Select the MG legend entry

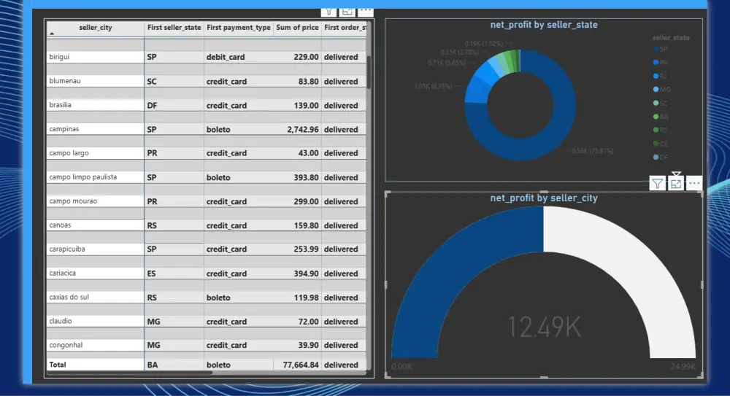tap(662, 90)
